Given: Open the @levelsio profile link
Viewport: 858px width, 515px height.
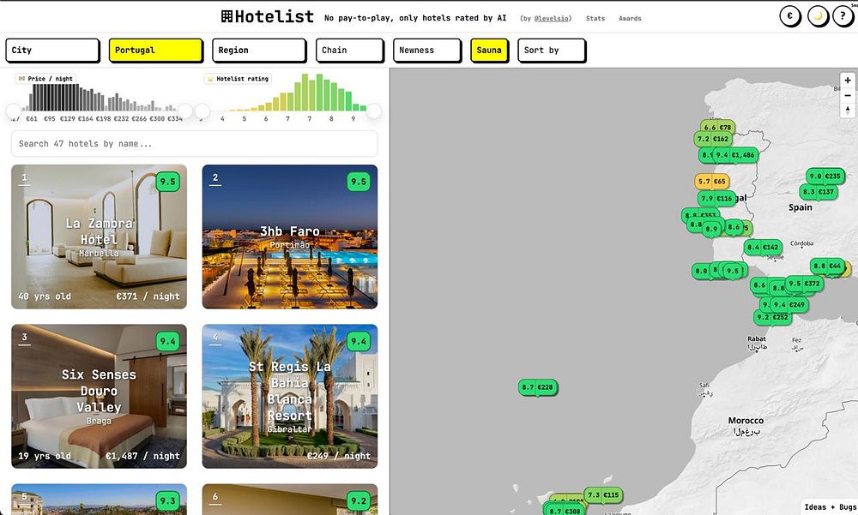Looking at the screenshot, I should click(x=553, y=19).
